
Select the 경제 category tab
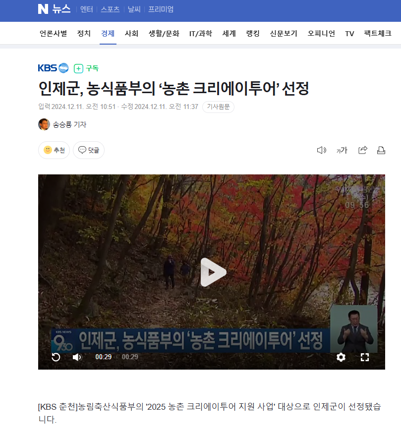(x=108, y=34)
